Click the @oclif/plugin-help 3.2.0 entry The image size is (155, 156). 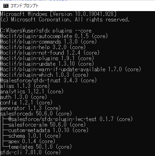(43, 47)
